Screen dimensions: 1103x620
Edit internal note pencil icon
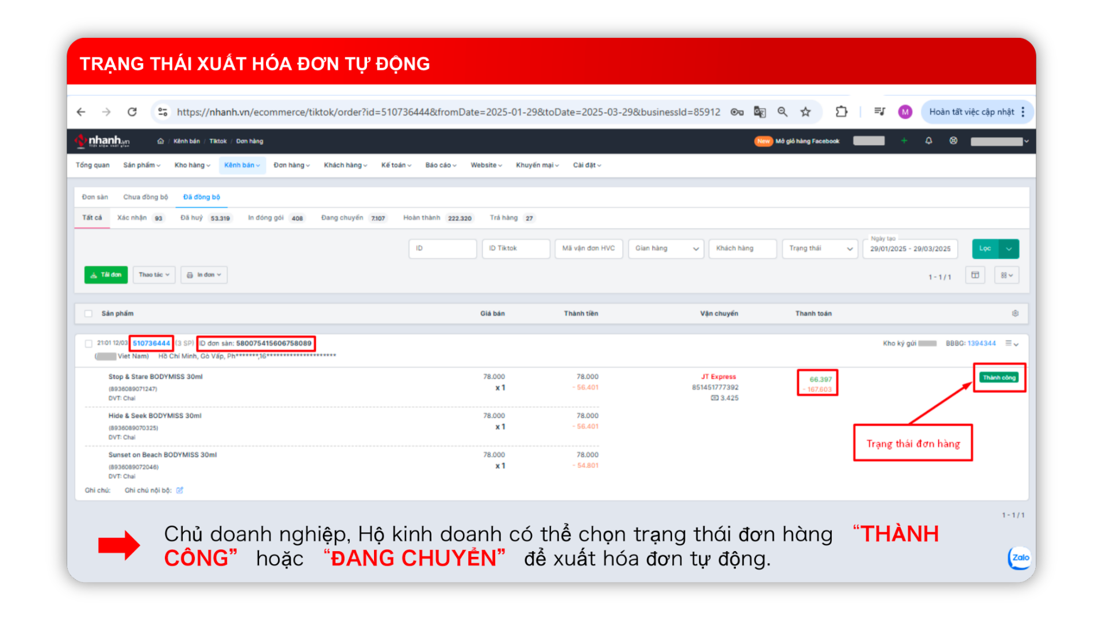point(180,490)
